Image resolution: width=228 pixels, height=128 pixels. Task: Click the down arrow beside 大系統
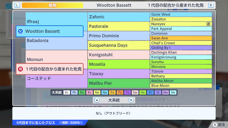[x=131, y=100]
